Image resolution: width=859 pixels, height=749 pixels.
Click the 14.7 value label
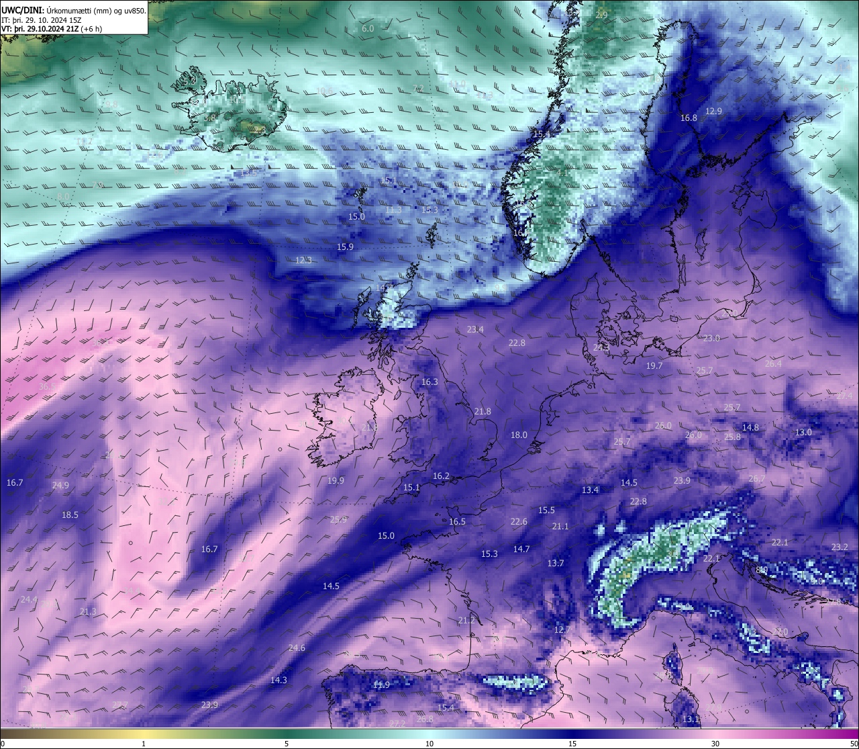[521, 549]
